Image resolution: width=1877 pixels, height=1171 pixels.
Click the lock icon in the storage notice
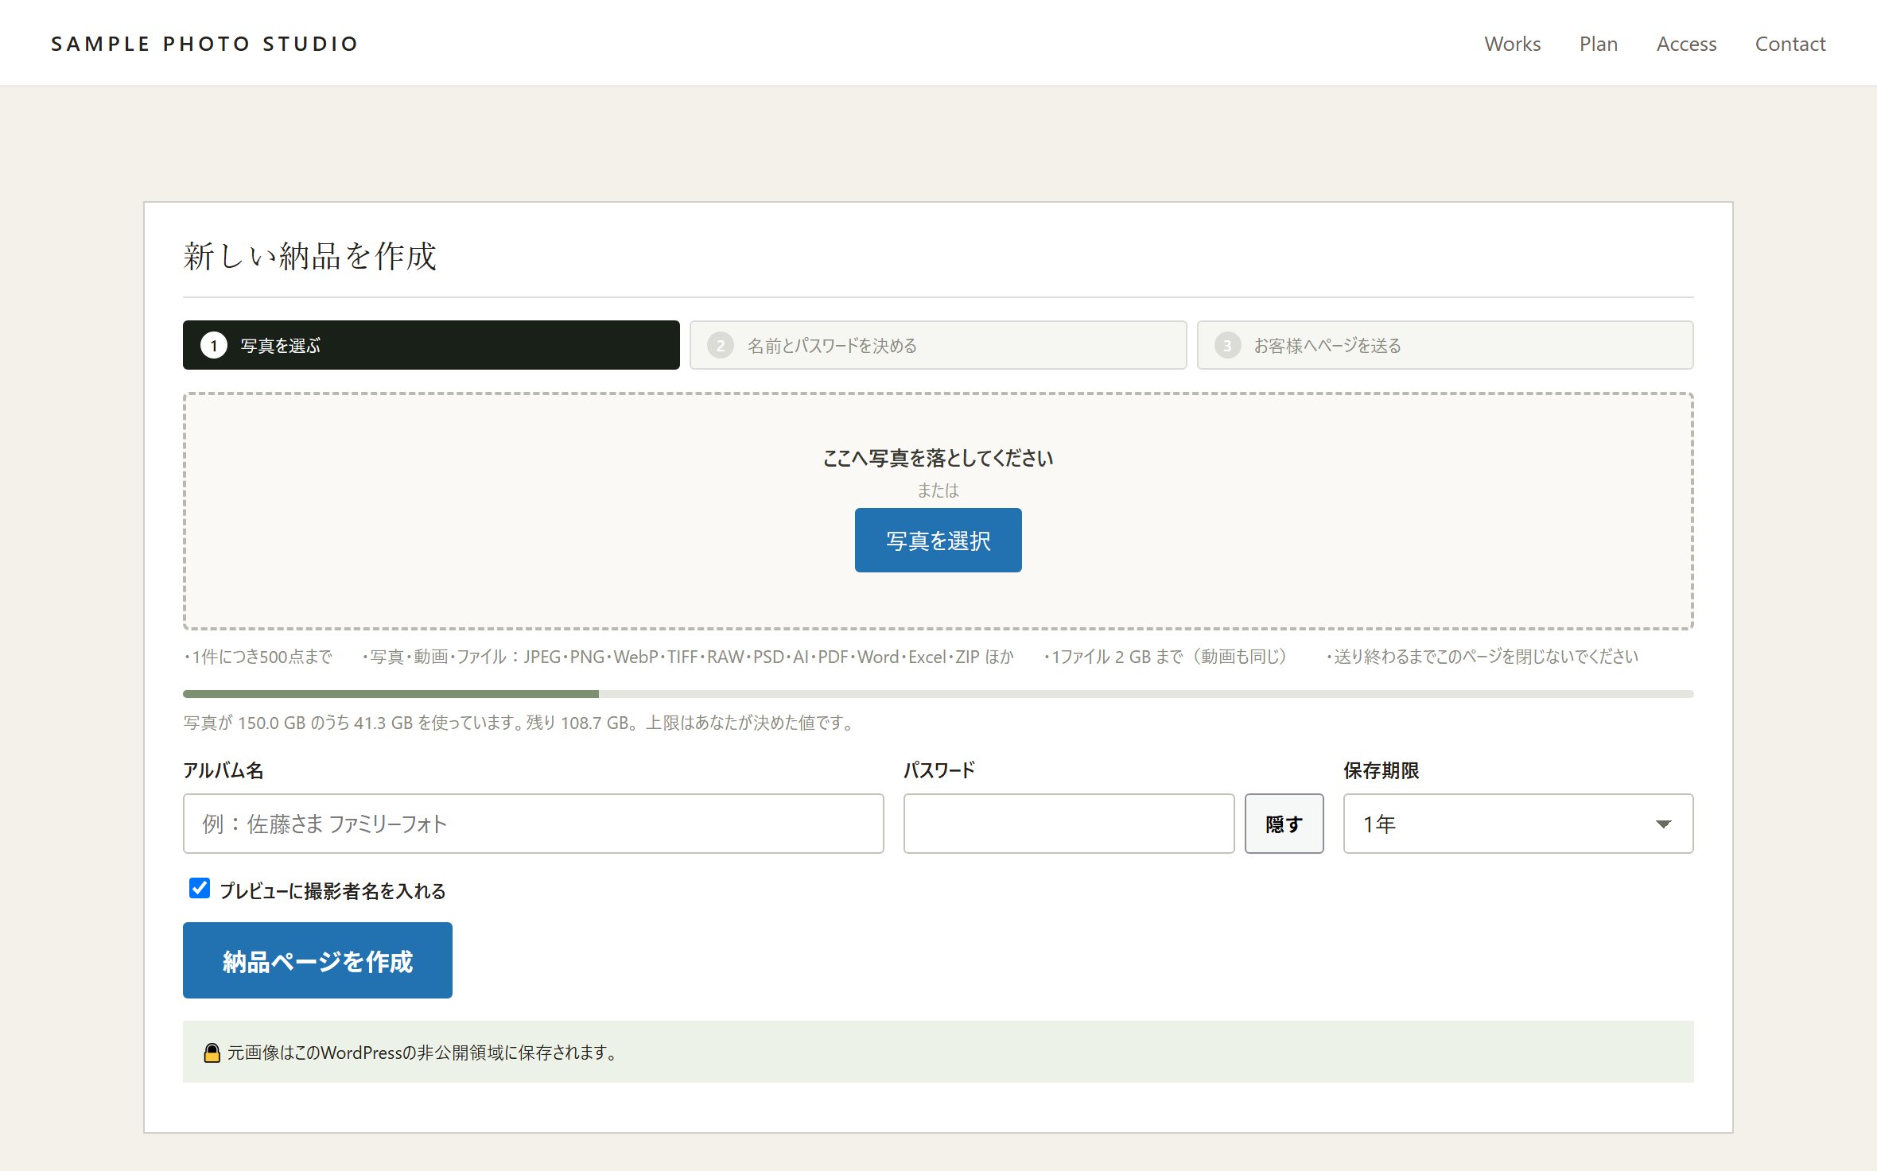[212, 1053]
